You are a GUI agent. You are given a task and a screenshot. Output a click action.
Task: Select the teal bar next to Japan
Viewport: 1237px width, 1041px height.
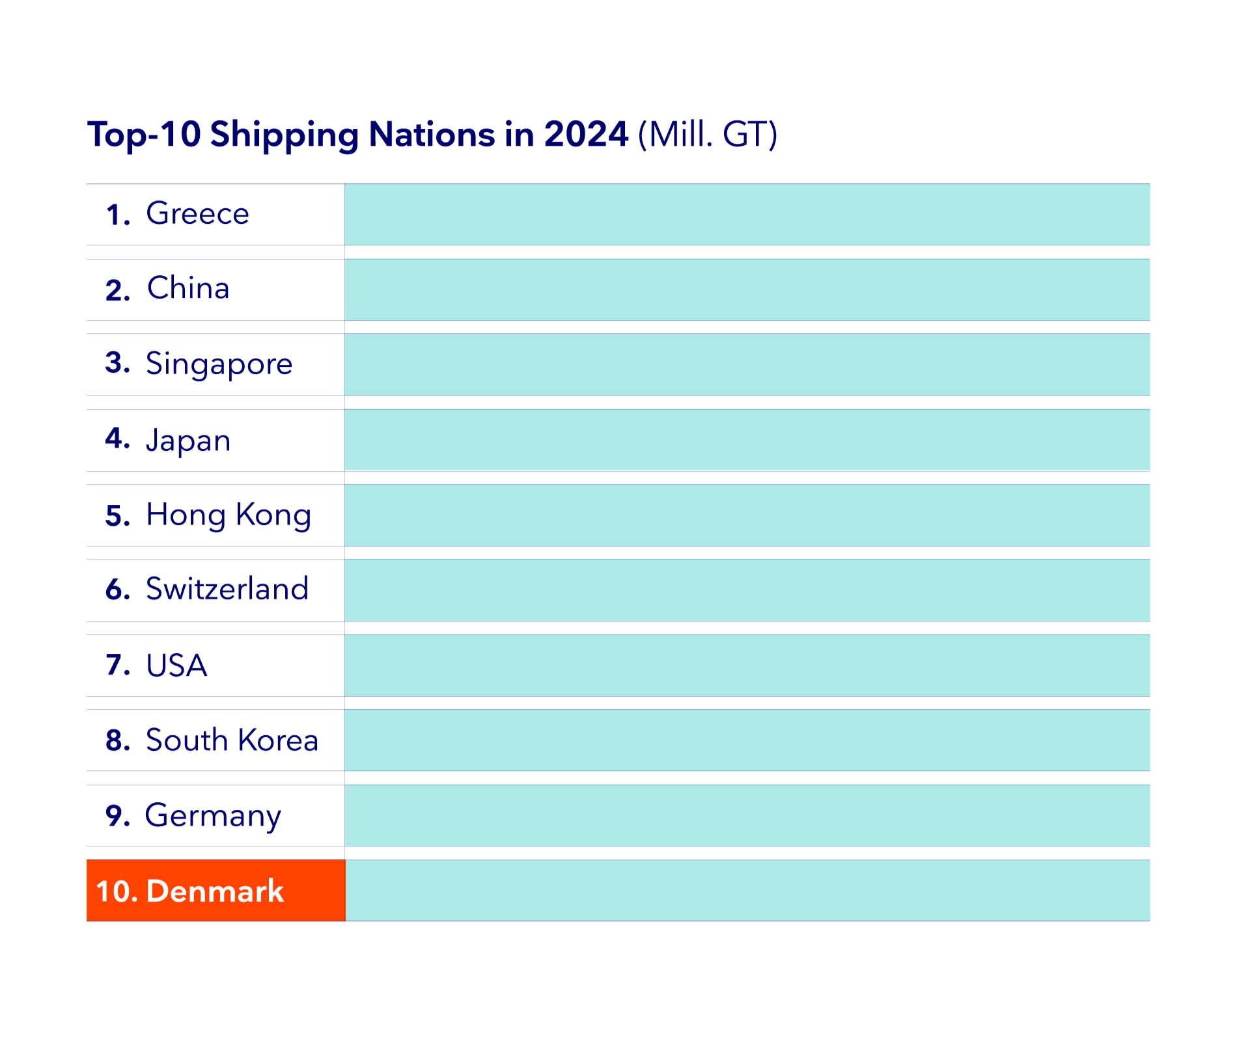pyautogui.click(x=747, y=440)
